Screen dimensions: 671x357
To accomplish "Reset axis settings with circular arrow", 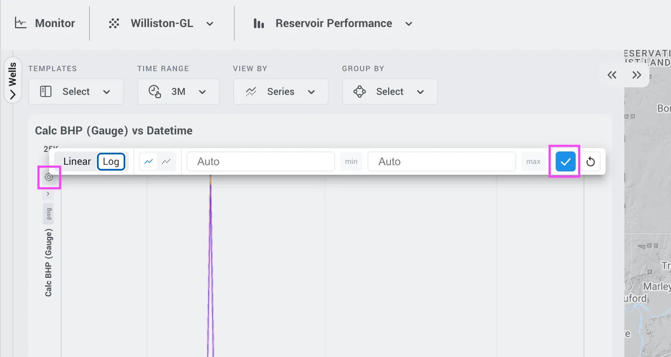I will [x=591, y=161].
